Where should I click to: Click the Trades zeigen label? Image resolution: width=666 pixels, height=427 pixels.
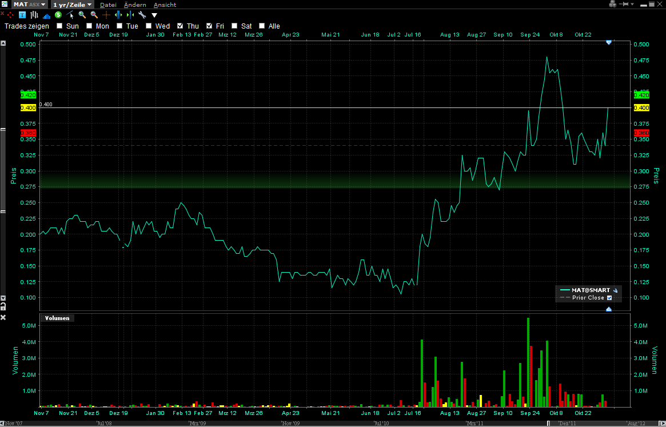[26, 26]
